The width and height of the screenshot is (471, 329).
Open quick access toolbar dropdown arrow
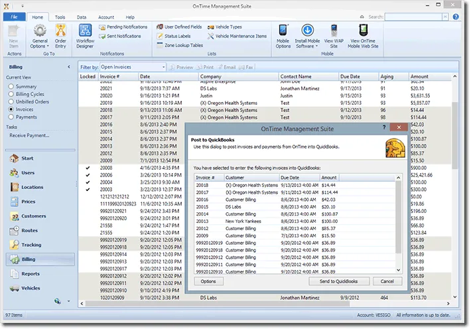point(23,6)
